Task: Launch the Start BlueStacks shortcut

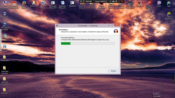Action: click(169, 16)
